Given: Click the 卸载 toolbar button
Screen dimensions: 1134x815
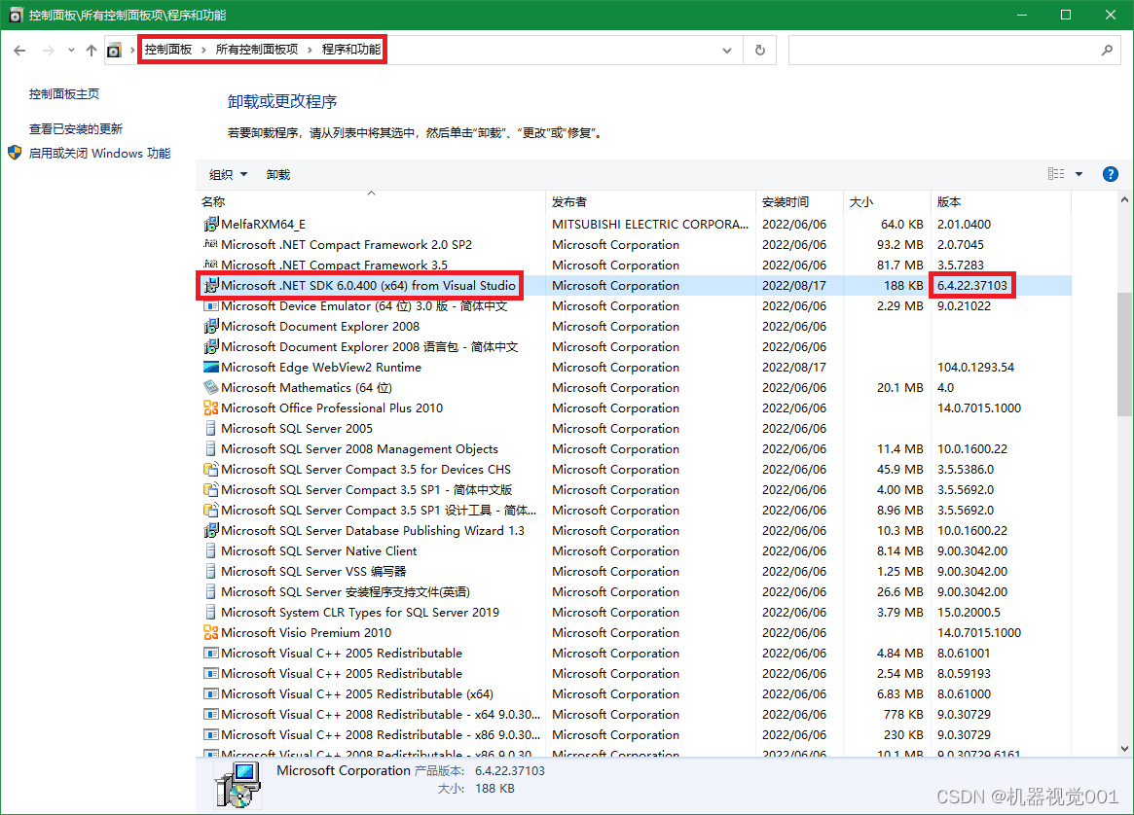Looking at the screenshot, I should (x=278, y=174).
